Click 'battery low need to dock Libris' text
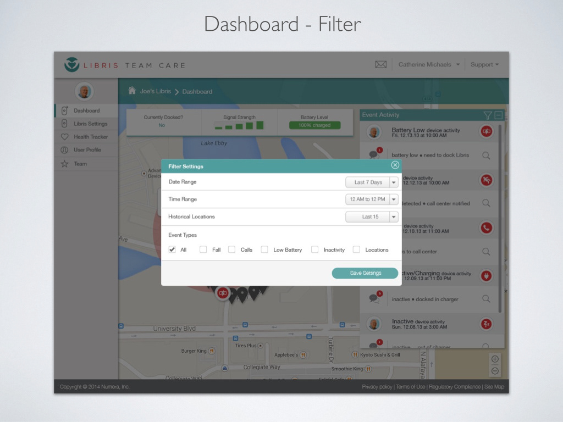 [x=430, y=155]
